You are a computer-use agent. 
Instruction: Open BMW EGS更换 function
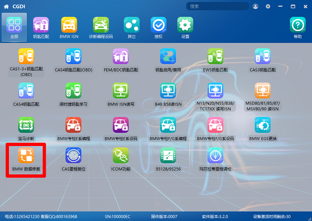pyautogui.click(x=262, y=129)
